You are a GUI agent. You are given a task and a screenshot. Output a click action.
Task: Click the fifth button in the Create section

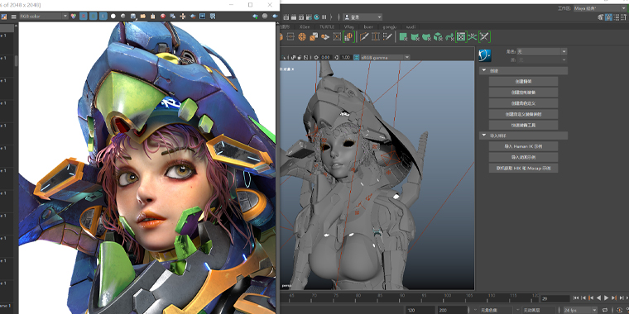(x=523, y=125)
